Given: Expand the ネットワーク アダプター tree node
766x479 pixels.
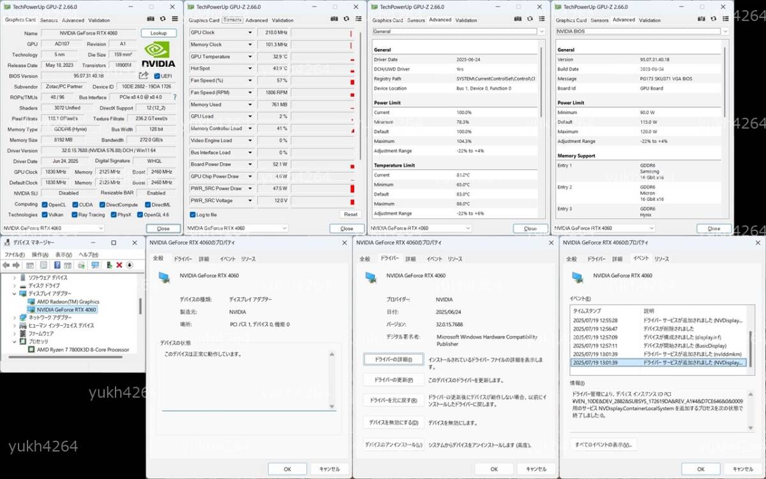Looking at the screenshot, I should (x=15, y=318).
